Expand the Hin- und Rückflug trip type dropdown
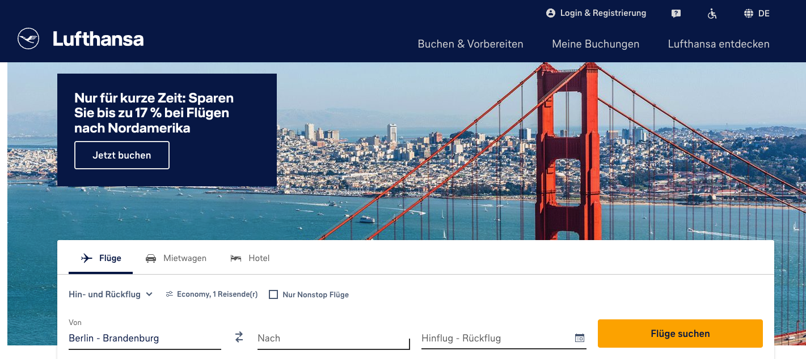This screenshot has width=806, height=359. pos(111,294)
